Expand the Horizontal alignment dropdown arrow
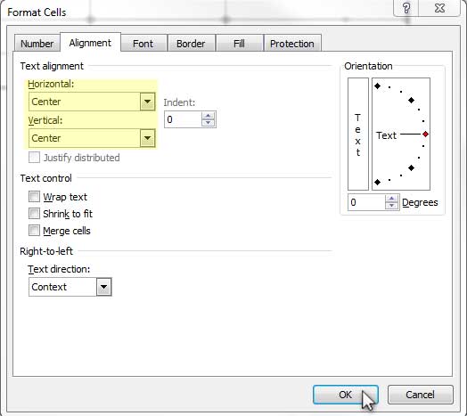This screenshot has height=416, width=467. coord(147,102)
